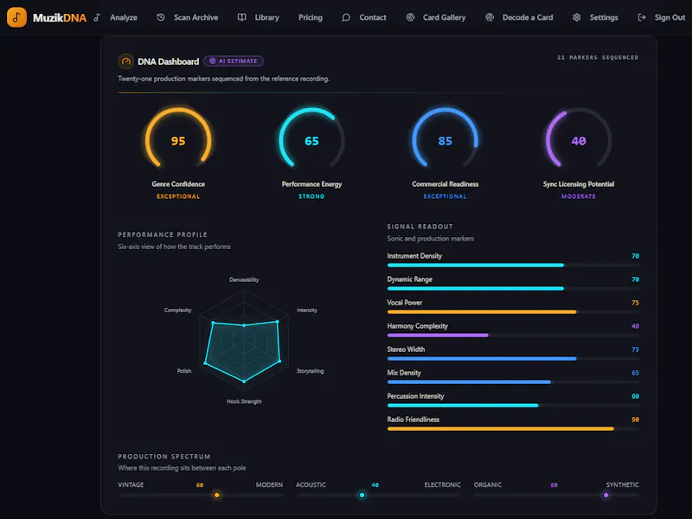Viewport: 692px width, 519px height.
Task: Click the Performance Energy gauge showing 65
Action: tap(311, 139)
